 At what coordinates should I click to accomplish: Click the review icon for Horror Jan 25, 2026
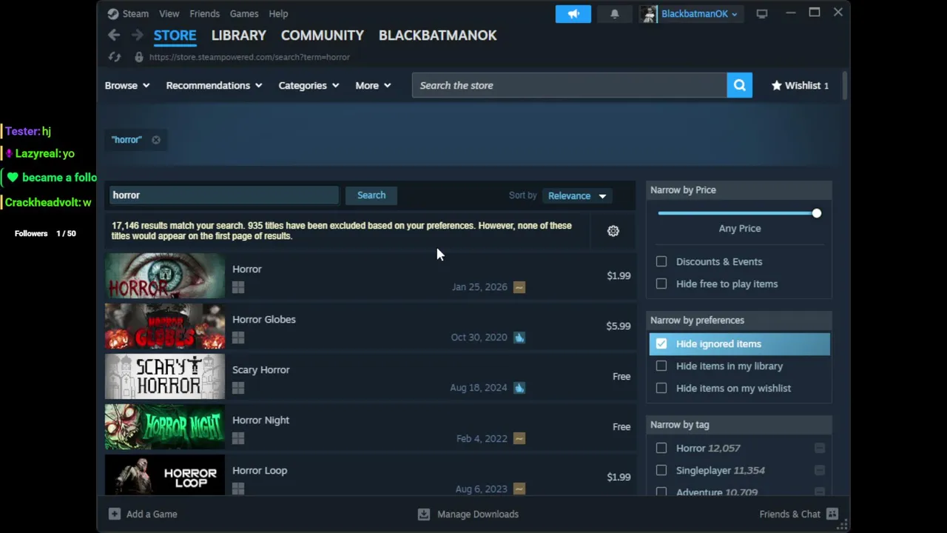519,287
